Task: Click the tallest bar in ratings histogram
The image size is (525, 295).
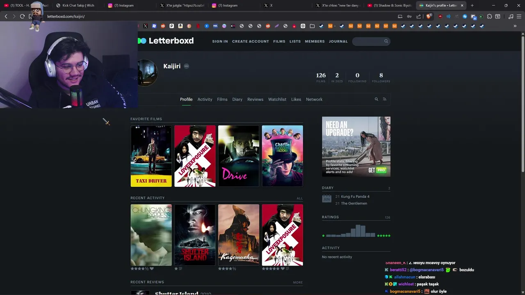Action: pos(358,231)
